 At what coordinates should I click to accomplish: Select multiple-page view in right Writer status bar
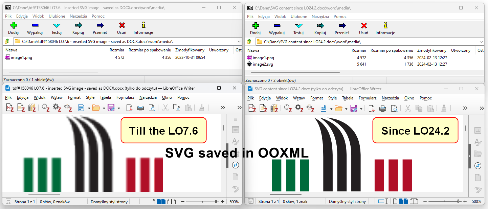click(403, 201)
